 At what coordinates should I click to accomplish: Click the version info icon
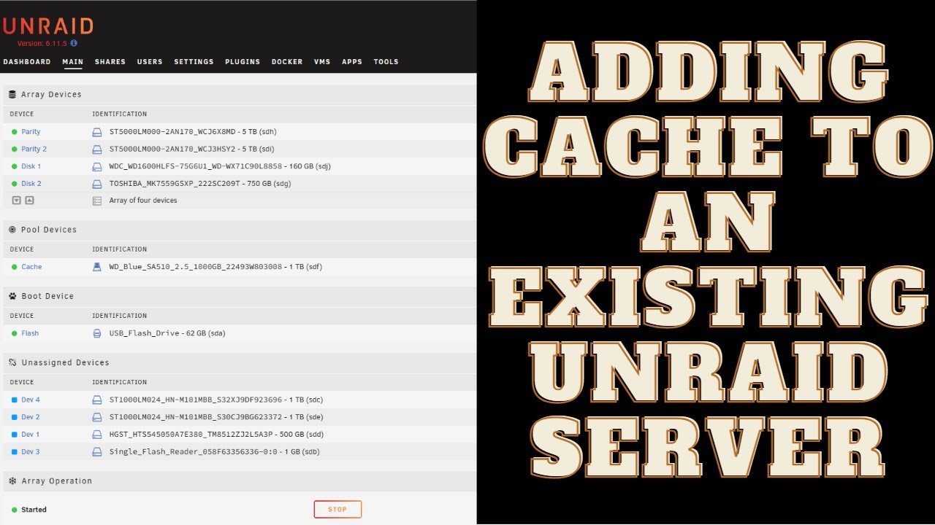[74, 44]
